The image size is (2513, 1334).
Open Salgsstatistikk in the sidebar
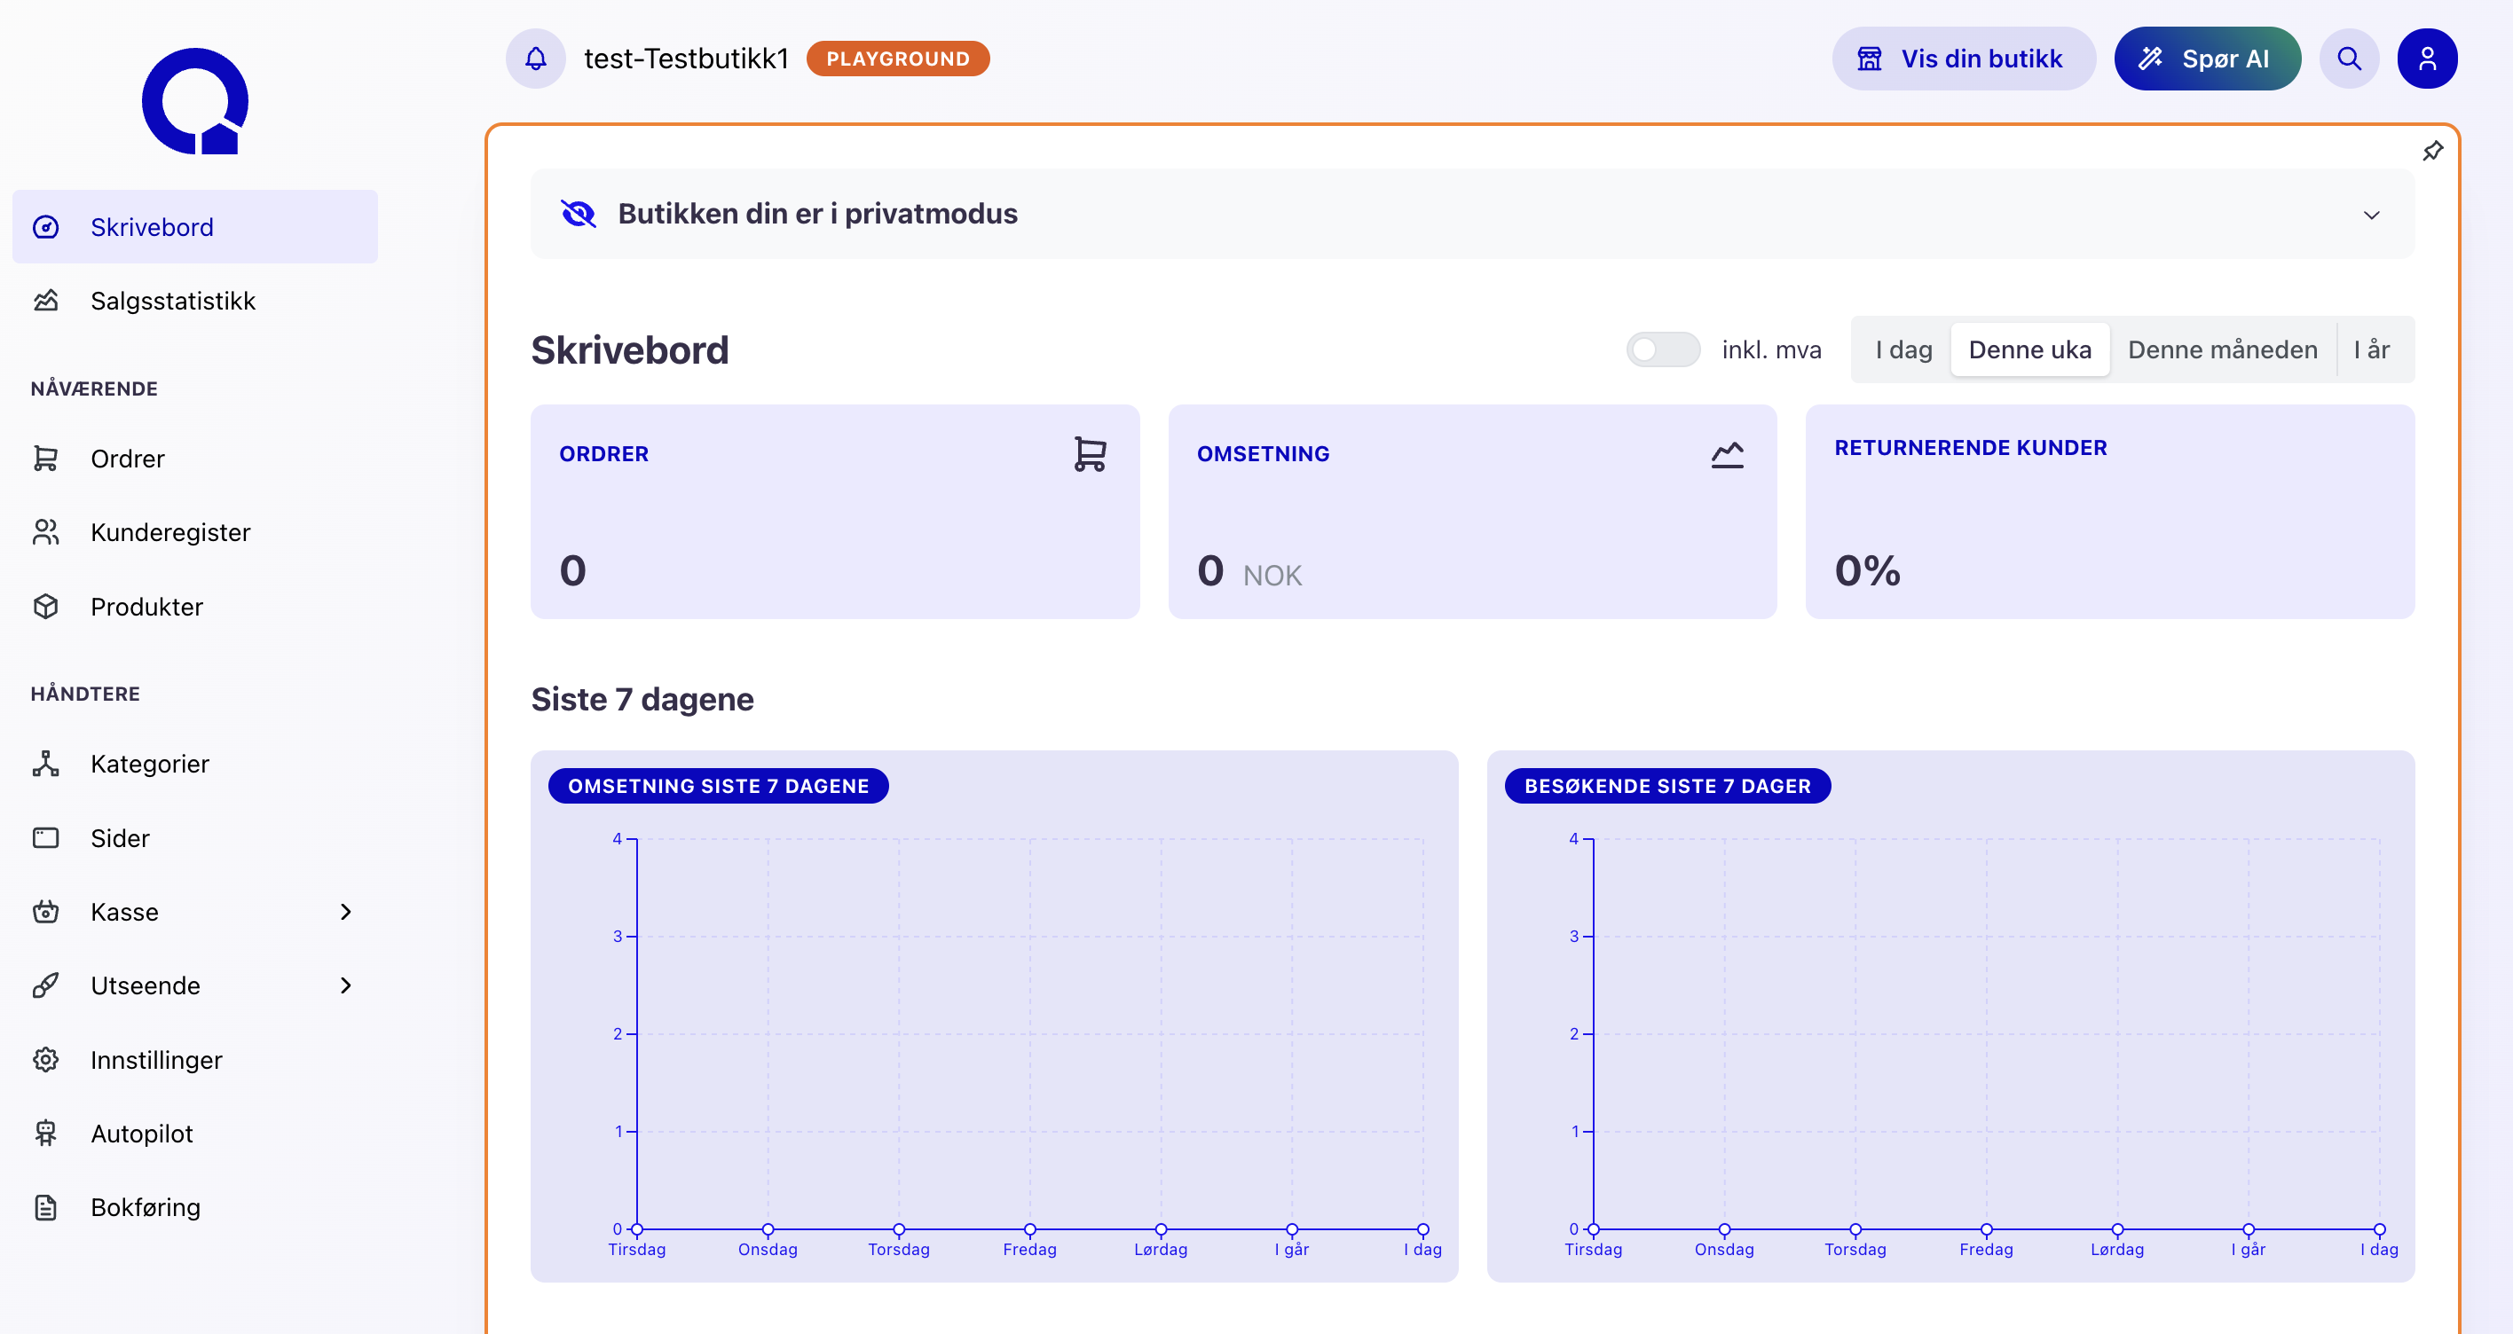(x=173, y=302)
